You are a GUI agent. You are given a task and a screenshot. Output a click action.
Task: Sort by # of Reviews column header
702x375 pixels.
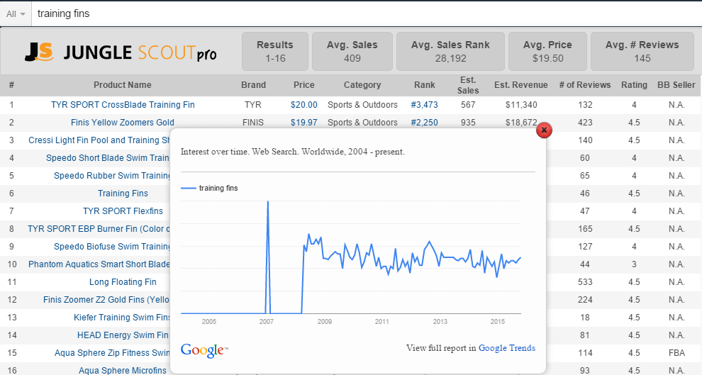(585, 85)
